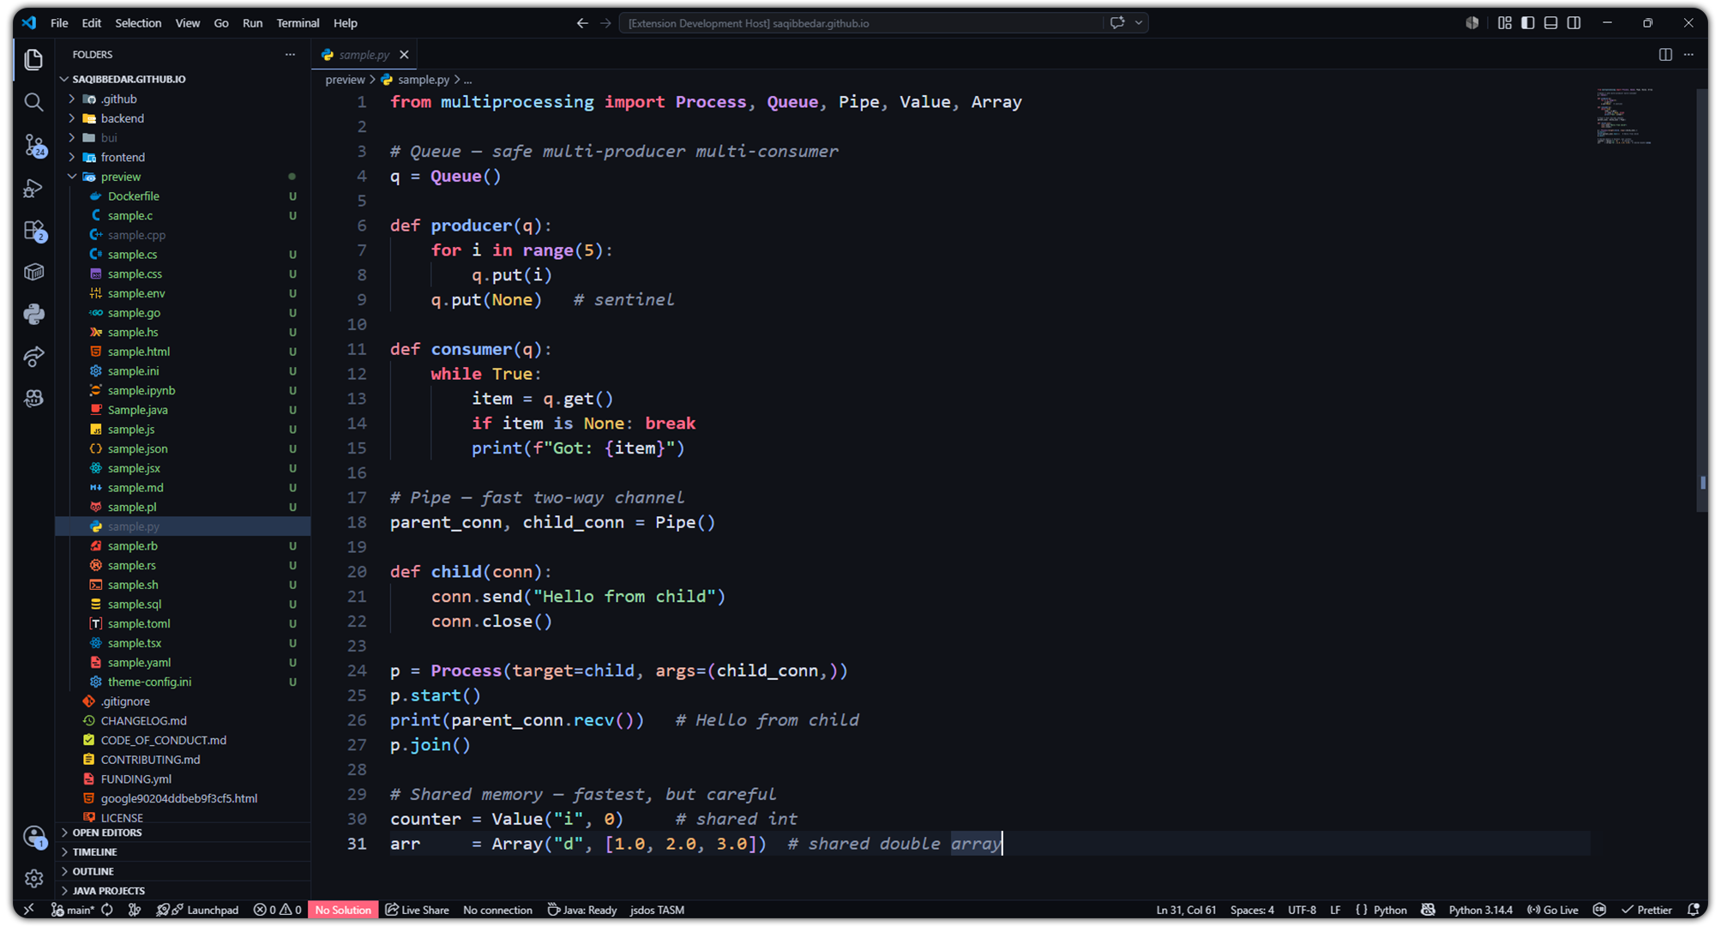1721x926 pixels.
Task: Toggle Secondary Side Bar visibility
Action: 1574,23
